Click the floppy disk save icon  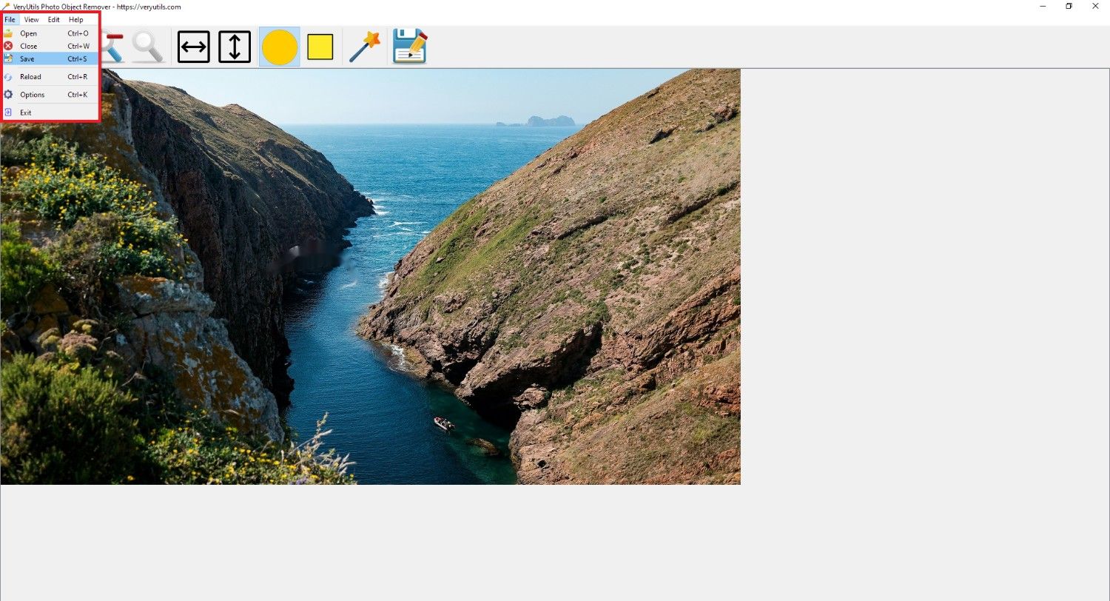[x=410, y=46]
